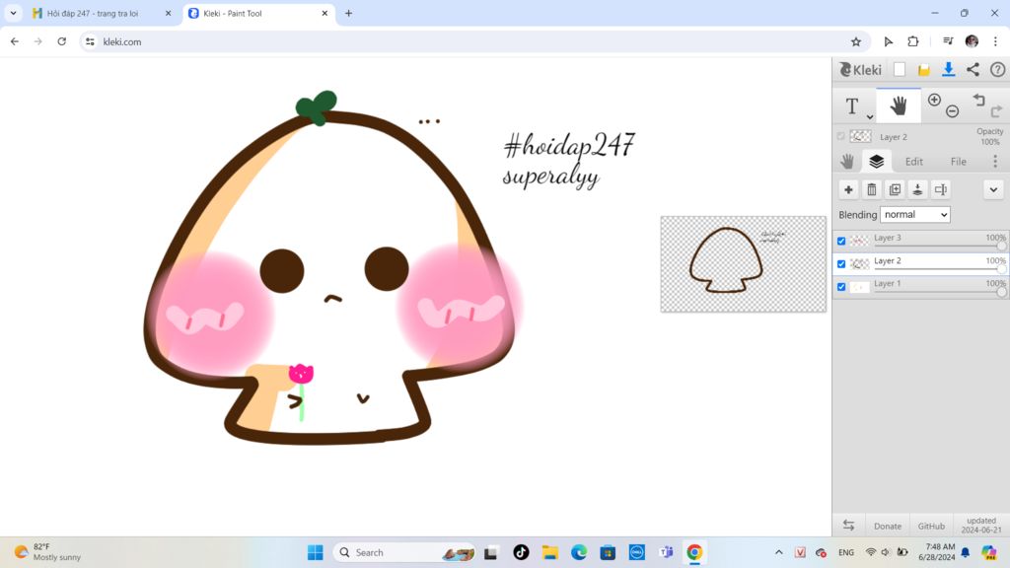1010x568 pixels.
Task: Duplicate the current layer
Action: point(895,189)
